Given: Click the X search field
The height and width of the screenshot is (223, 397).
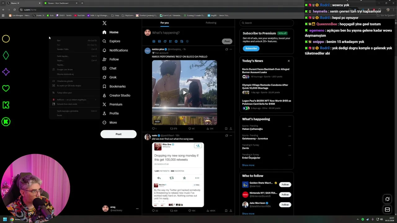Looking at the screenshot, I should coord(267,23).
